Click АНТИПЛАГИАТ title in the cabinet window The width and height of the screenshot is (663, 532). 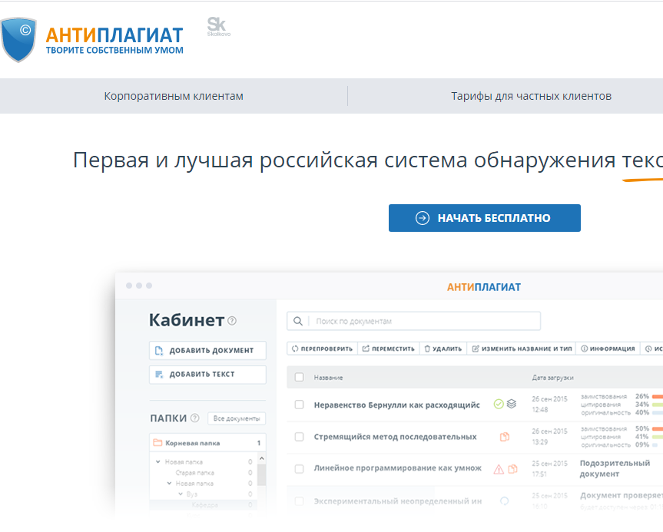pos(484,287)
